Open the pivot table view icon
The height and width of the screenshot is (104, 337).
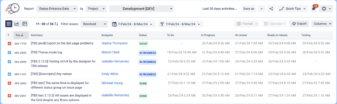(25, 24)
